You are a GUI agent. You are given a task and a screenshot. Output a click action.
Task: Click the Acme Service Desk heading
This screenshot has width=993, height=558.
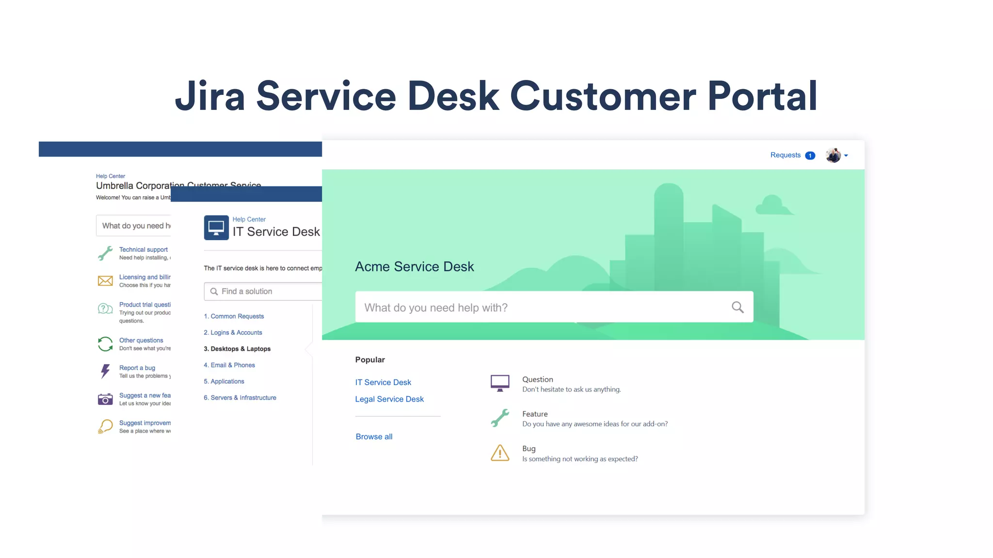(x=415, y=266)
